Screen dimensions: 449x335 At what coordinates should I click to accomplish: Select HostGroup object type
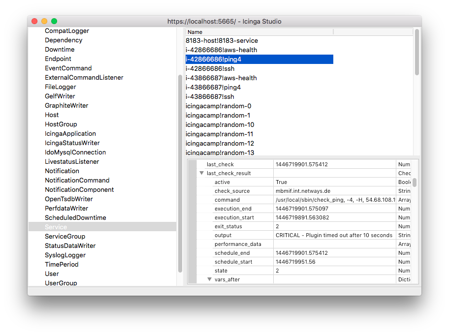(x=61, y=124)
